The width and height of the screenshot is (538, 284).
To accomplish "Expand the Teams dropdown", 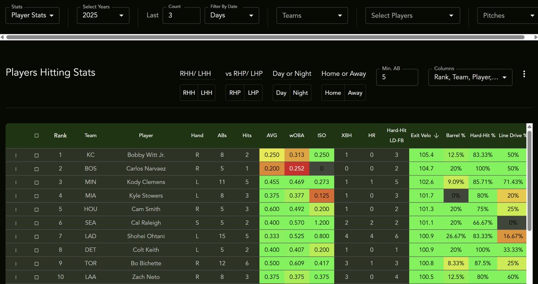I will pyautogui.click(x=312, y=15).
